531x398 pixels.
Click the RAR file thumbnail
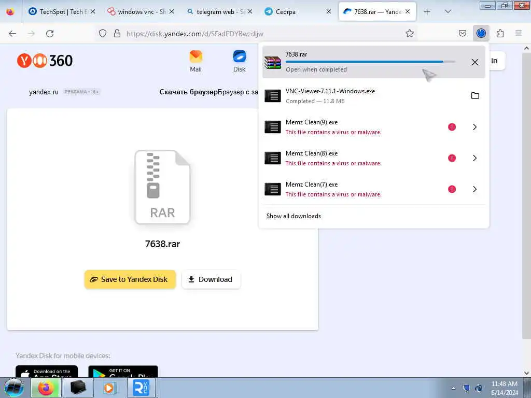(x=162, y=187)
